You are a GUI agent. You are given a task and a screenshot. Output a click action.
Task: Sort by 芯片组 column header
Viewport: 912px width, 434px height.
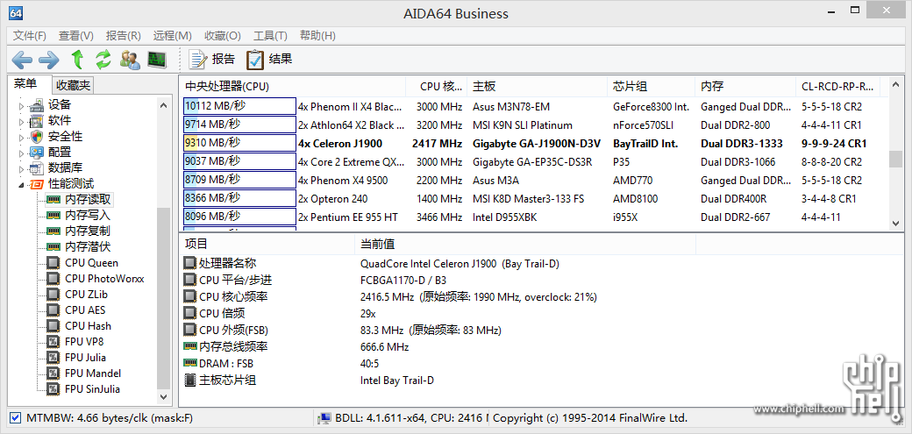pos(652,87)
